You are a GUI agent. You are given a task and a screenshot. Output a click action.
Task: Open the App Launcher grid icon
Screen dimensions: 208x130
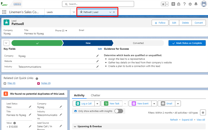(x=4, y=12)
